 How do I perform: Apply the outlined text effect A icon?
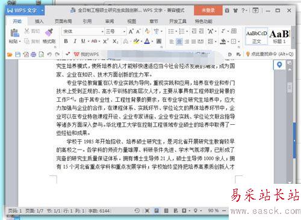point(125,42)
